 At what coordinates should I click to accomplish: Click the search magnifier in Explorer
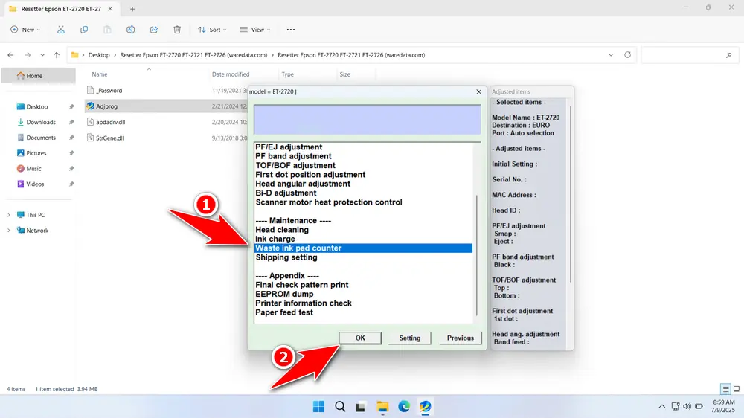point(729,55)
